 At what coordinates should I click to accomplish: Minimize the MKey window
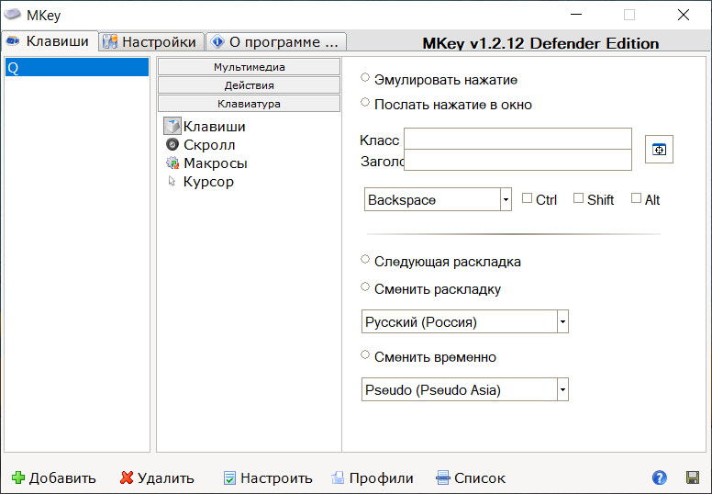[576, 15]
